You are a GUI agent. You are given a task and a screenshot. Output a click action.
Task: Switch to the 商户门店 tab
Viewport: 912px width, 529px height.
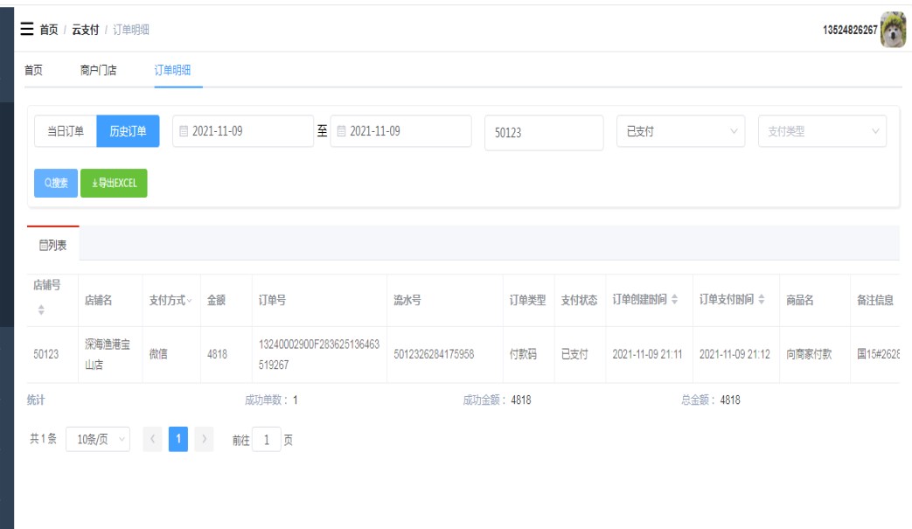pos(98,71)
